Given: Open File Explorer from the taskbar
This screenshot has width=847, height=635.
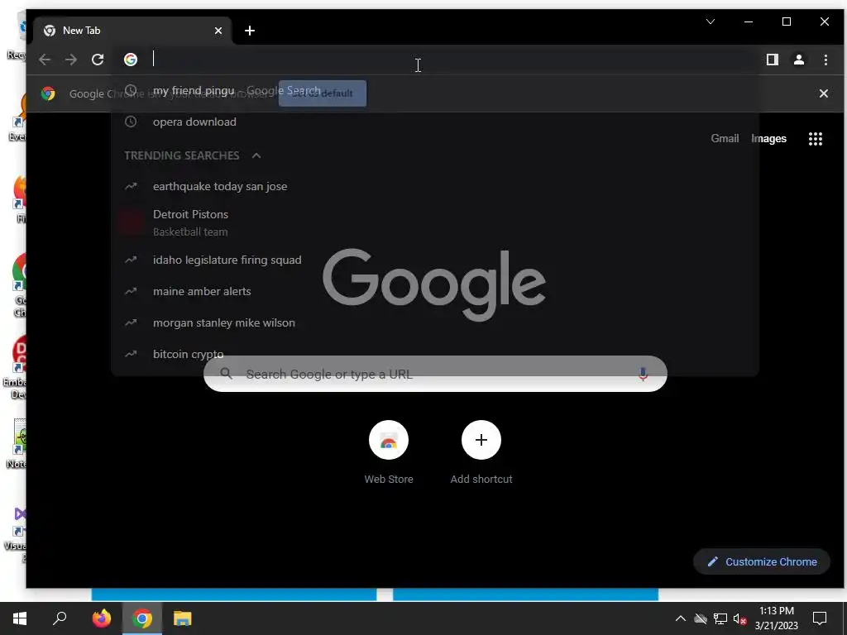Looking at the screenshot, I should (x=183, y=618).
